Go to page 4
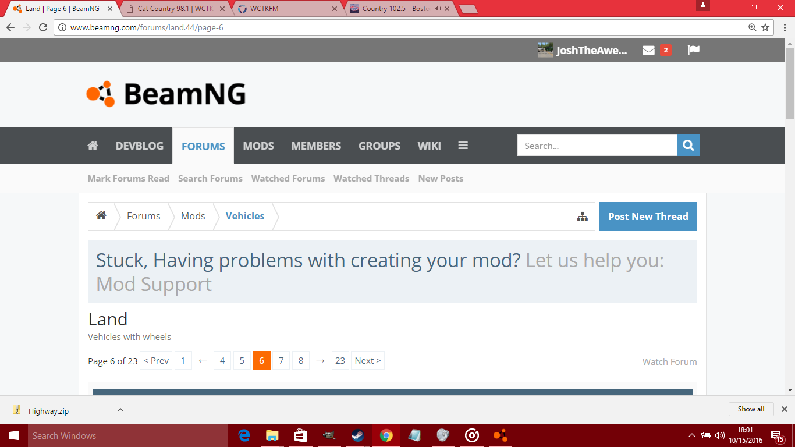This screenshot has height=447, width=795. tap(222, 361)
